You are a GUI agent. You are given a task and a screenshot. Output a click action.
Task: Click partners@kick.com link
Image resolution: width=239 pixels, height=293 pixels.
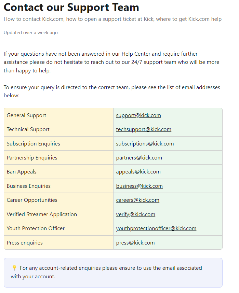(139, 157)
